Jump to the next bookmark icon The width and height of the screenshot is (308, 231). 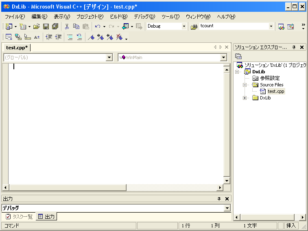(x=100, y=37)
